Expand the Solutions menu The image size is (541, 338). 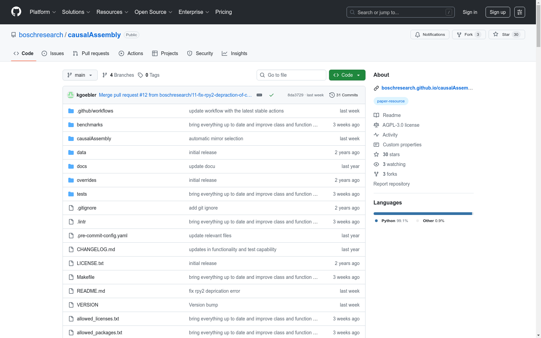click(76, 12)
